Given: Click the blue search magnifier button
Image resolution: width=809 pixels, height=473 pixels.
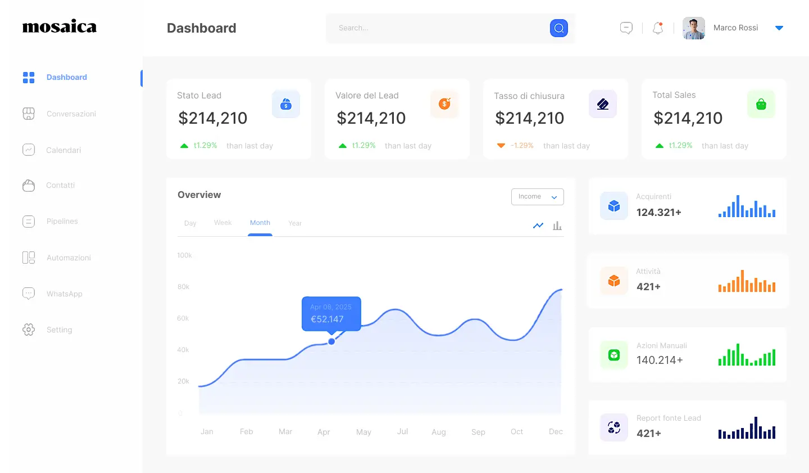Looking at the screenshot, I should 558,28.
